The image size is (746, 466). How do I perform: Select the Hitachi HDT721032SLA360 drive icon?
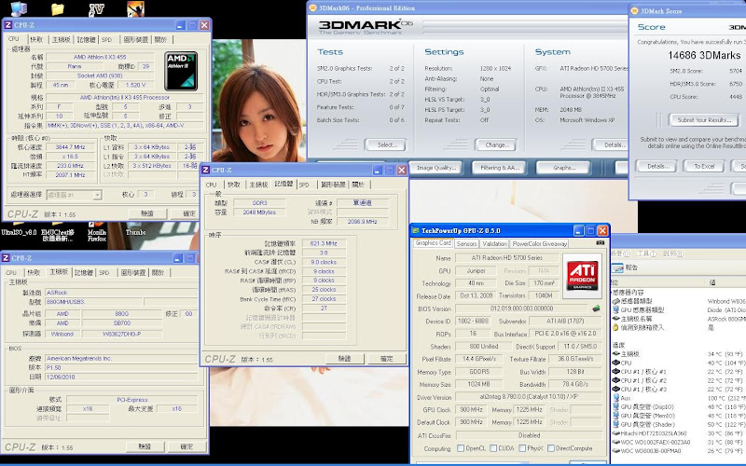click(x=615, y=433)
